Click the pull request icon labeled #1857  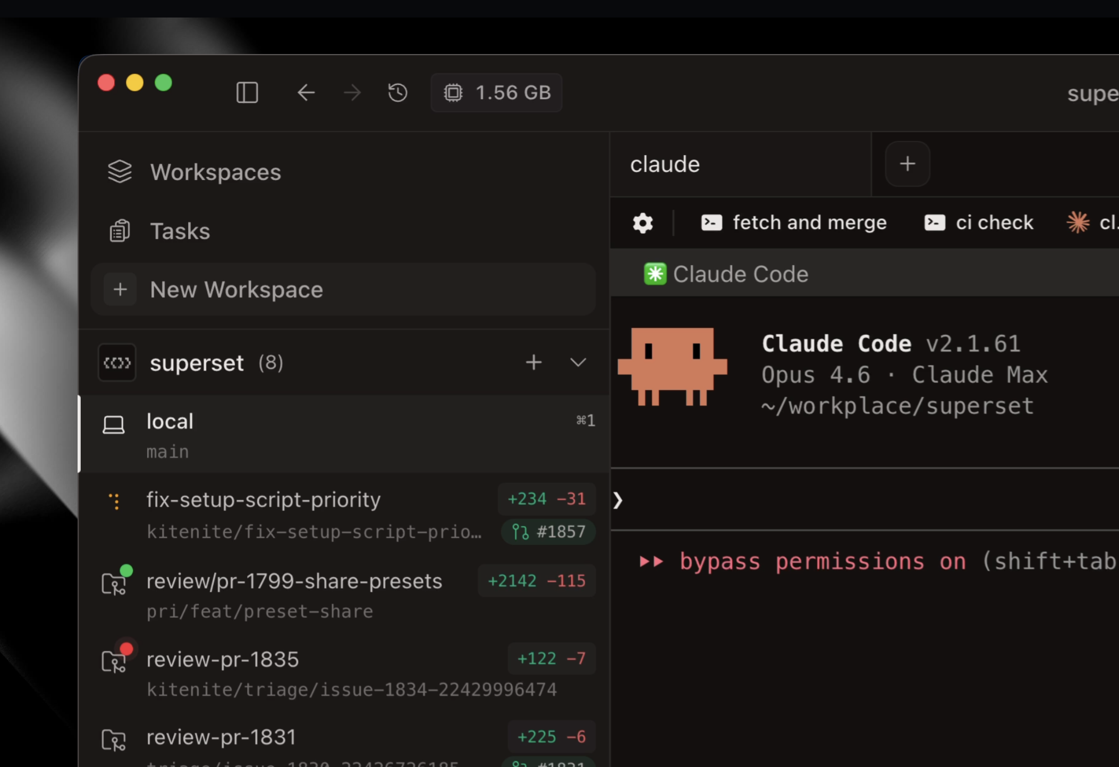click(548, 531)
